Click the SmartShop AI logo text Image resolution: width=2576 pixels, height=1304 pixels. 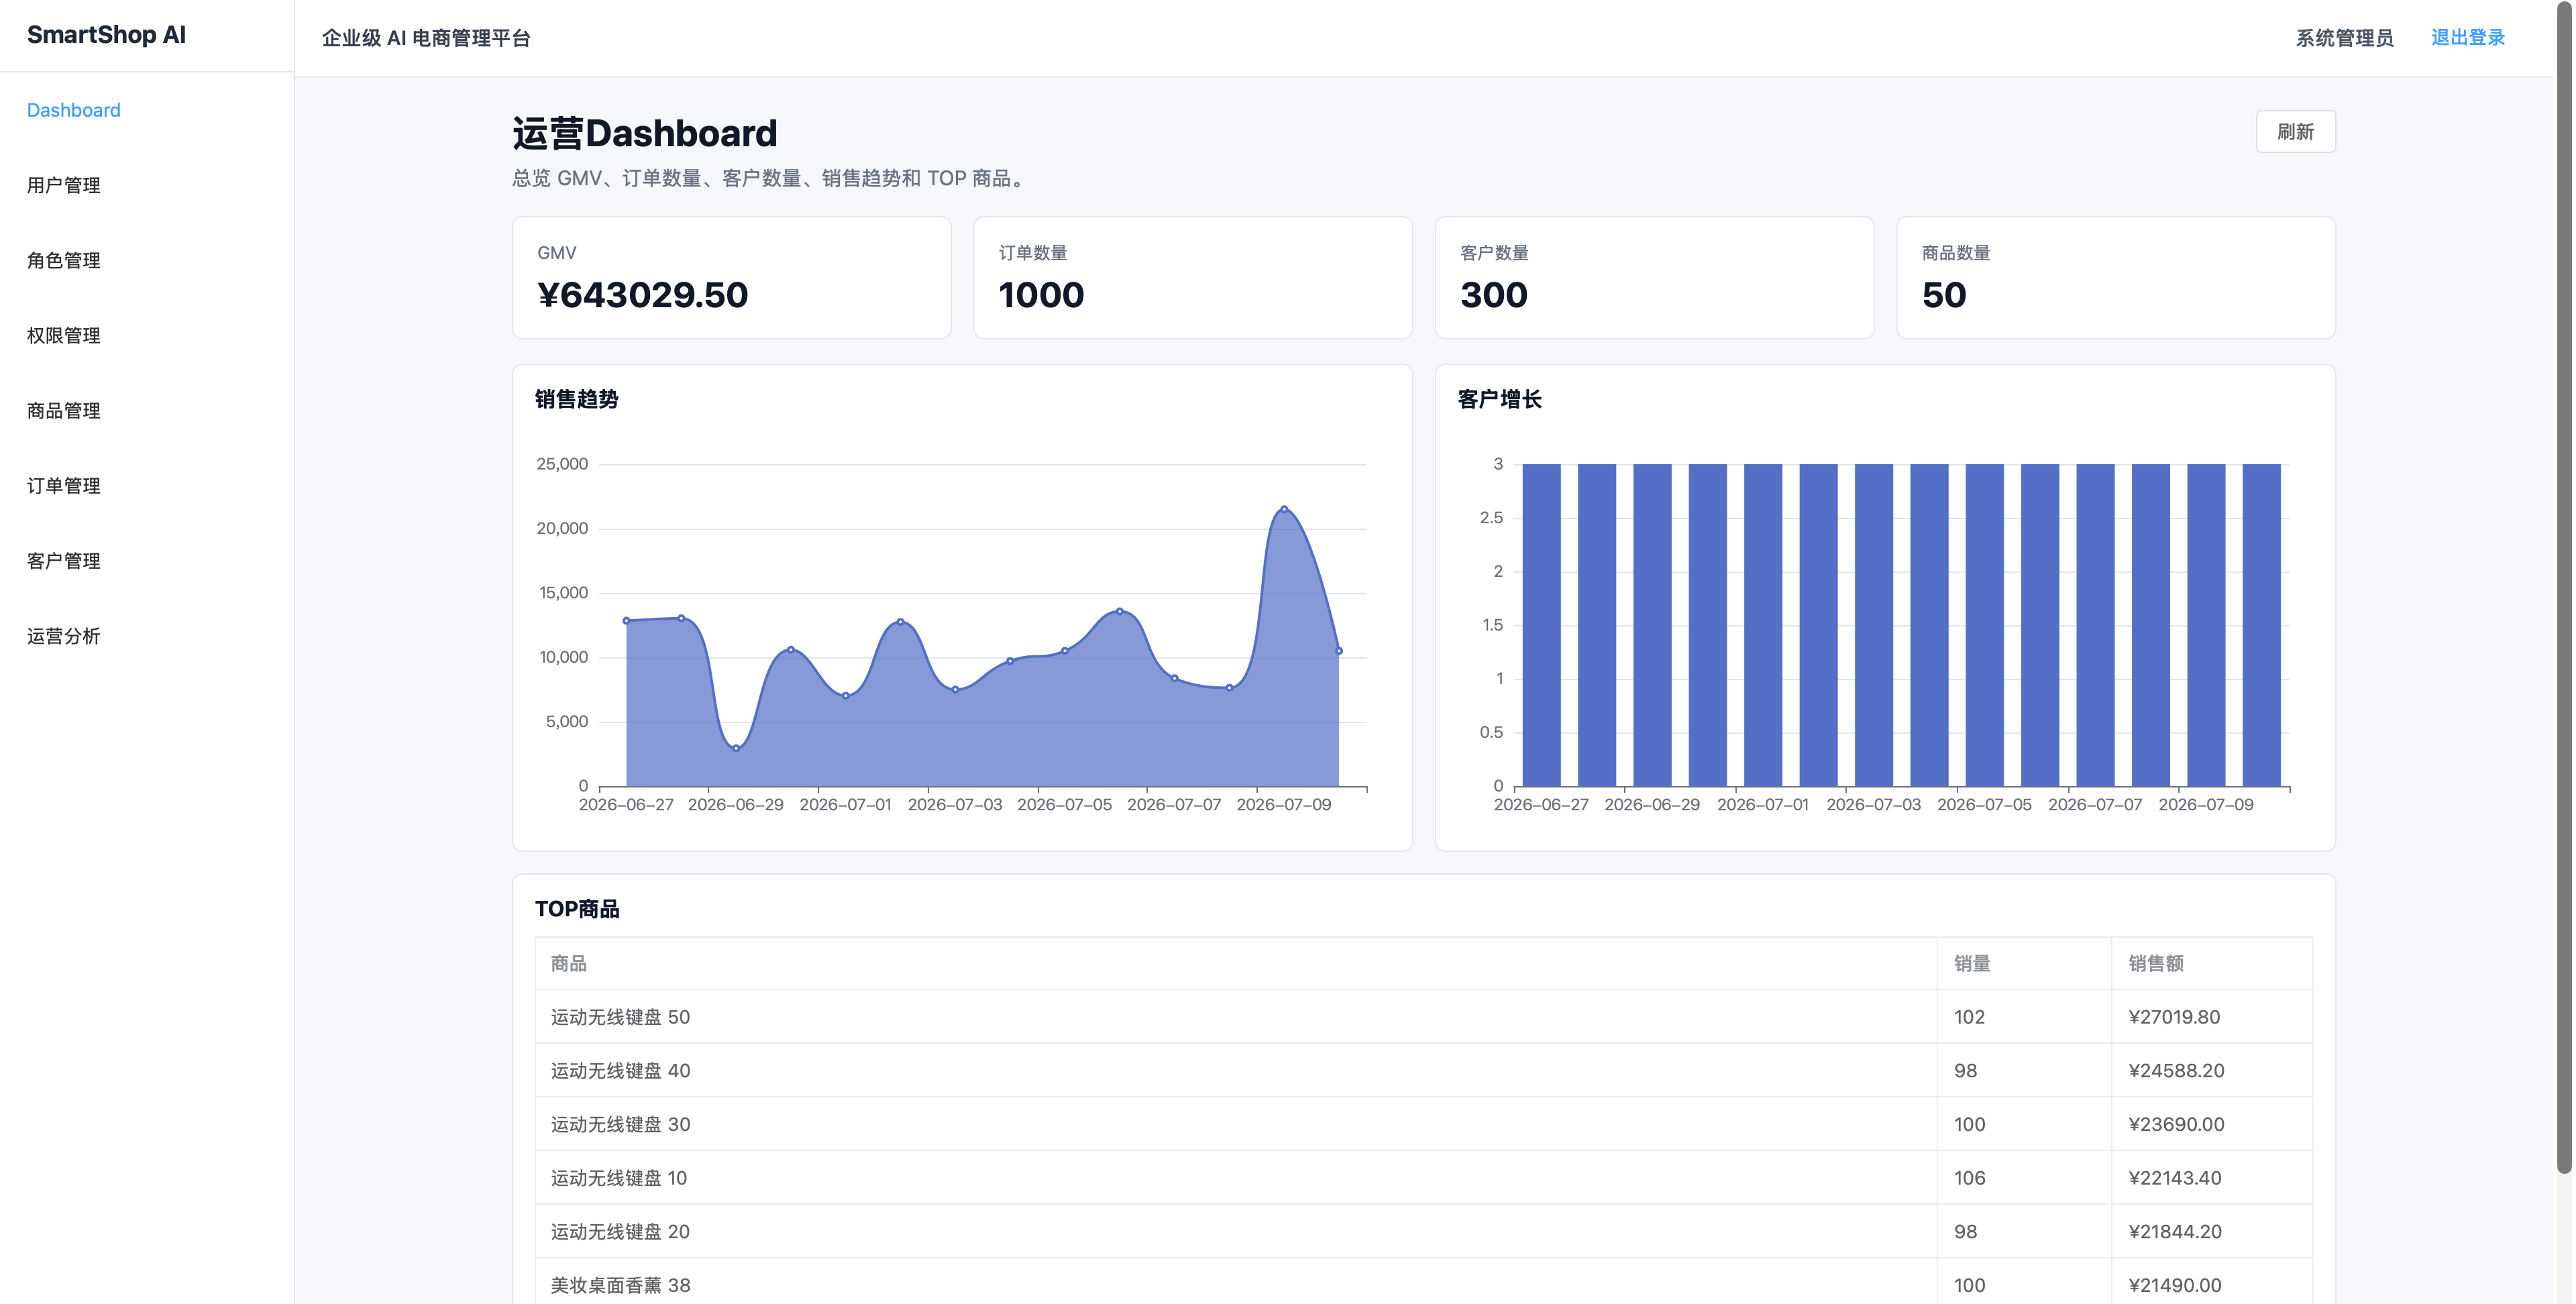(106, 35)
